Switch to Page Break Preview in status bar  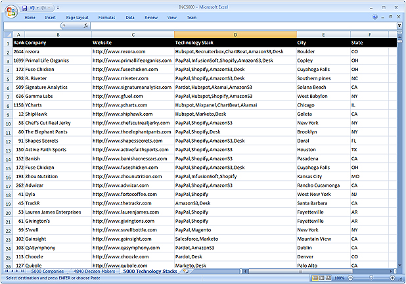point(328,278)
